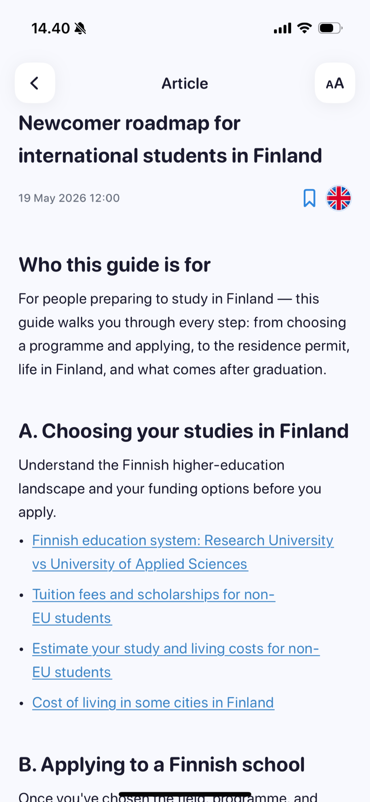The width and height of the screenshot is (370, 802).
Task: Open the Finnish education system link
Action: pos(183,552)
